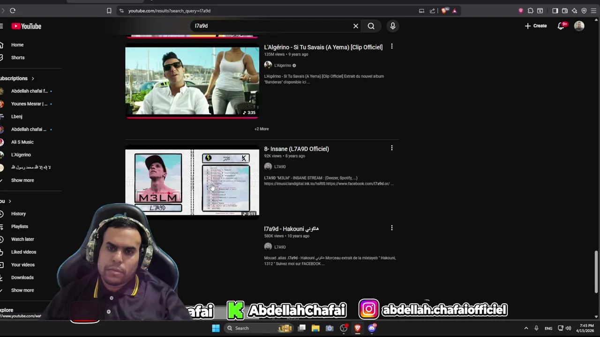Viewport: 600px width, 337px height.
Task: Open L7A9D channel under Insane video
Action: 280,167
